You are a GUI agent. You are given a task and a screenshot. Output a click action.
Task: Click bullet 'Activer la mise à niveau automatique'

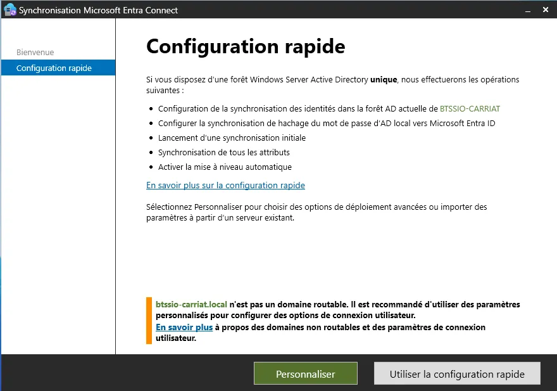225,167
